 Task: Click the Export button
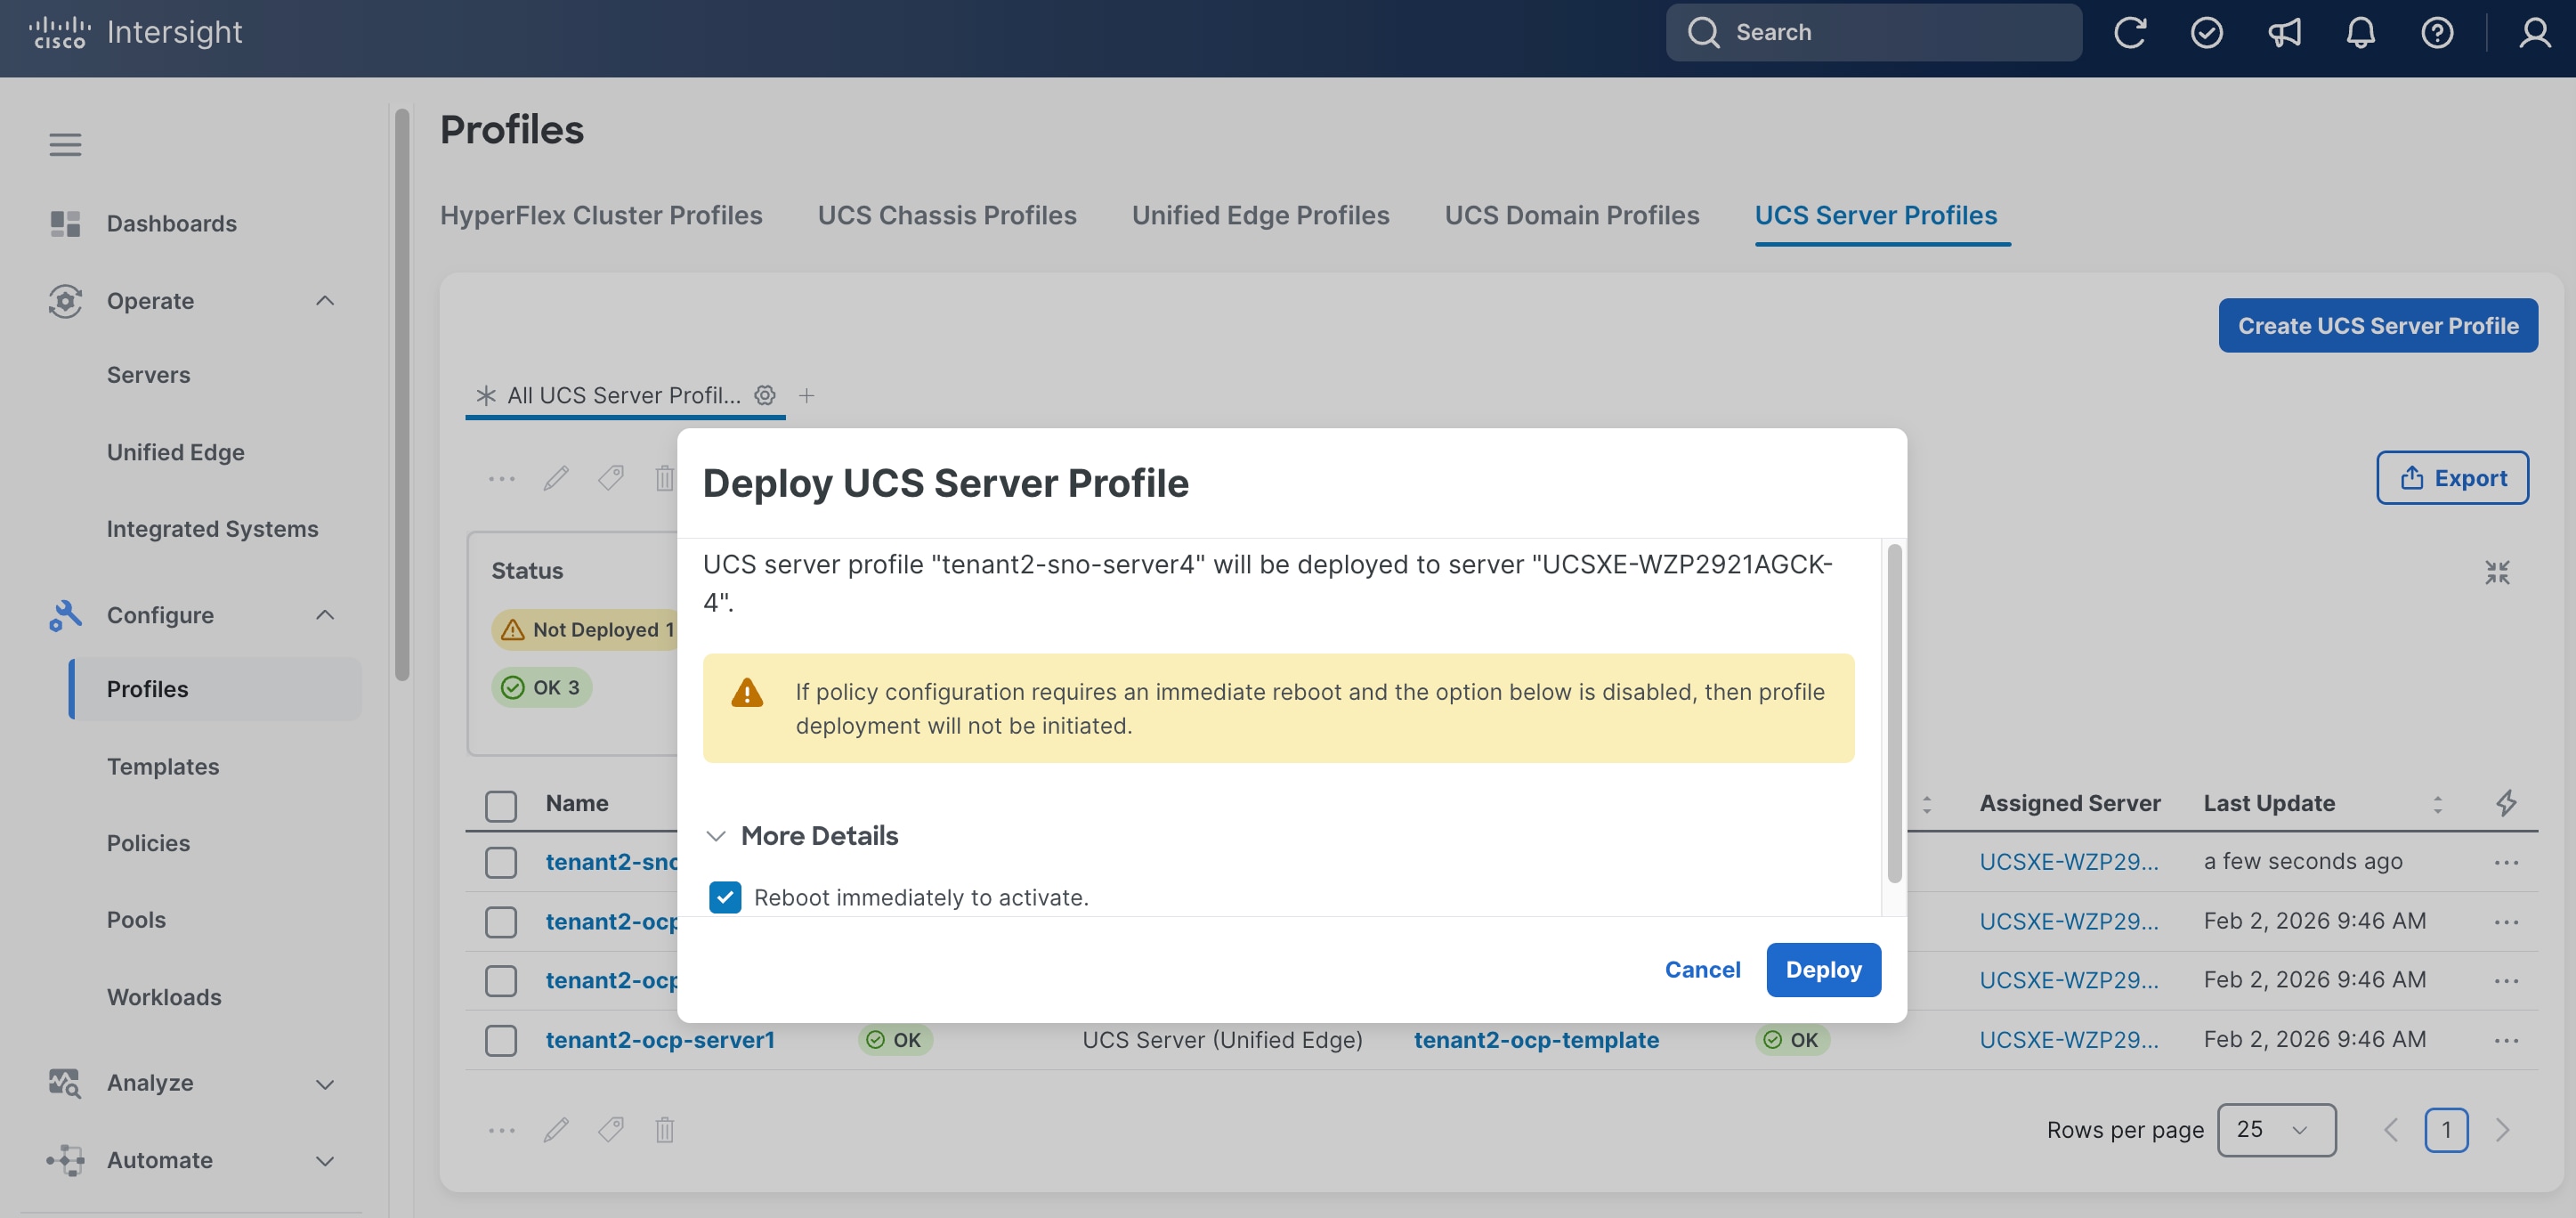[x=2452, y=478]
